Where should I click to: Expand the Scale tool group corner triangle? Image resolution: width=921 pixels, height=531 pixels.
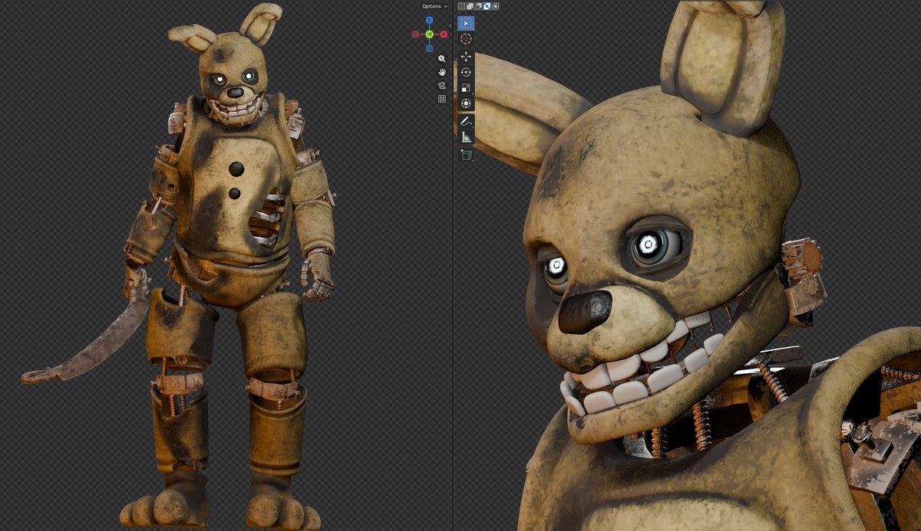click(472, 93)
